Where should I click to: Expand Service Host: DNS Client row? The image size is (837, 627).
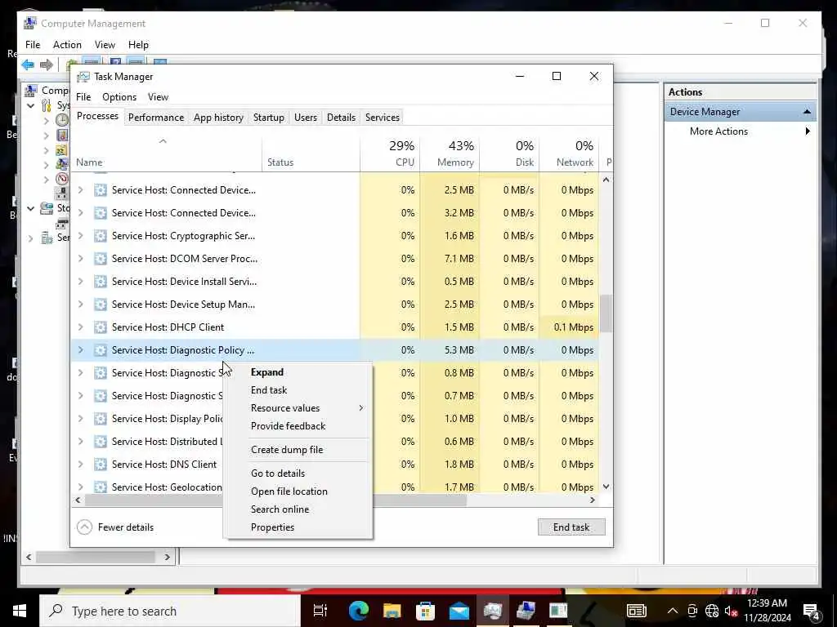pyautogui.click(x=81, y=465)
